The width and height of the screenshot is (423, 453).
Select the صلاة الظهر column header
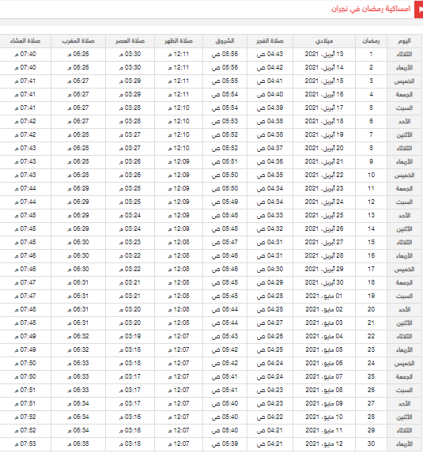pos(179,41)
